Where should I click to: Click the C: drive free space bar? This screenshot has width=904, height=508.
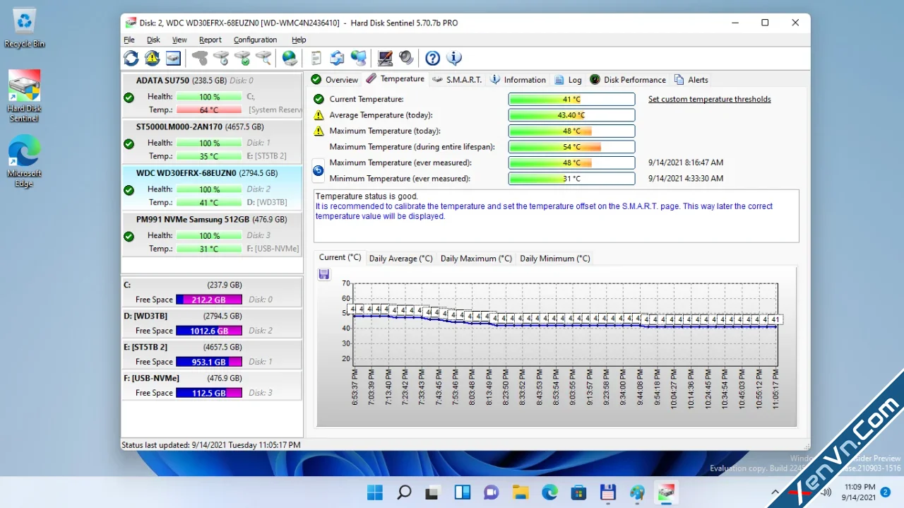coord(209,300)
